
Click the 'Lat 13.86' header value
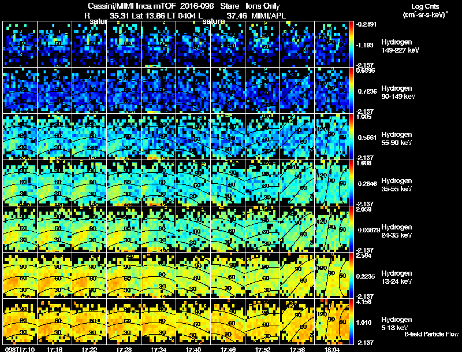click(x=148, y=16)
